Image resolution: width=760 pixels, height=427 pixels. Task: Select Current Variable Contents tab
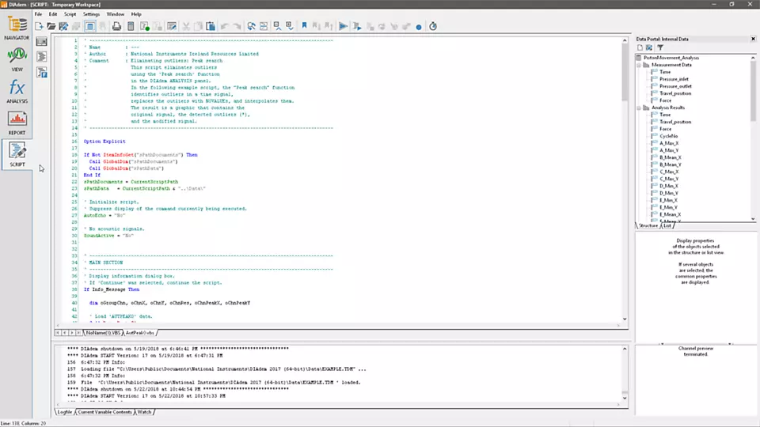(104, 412)
